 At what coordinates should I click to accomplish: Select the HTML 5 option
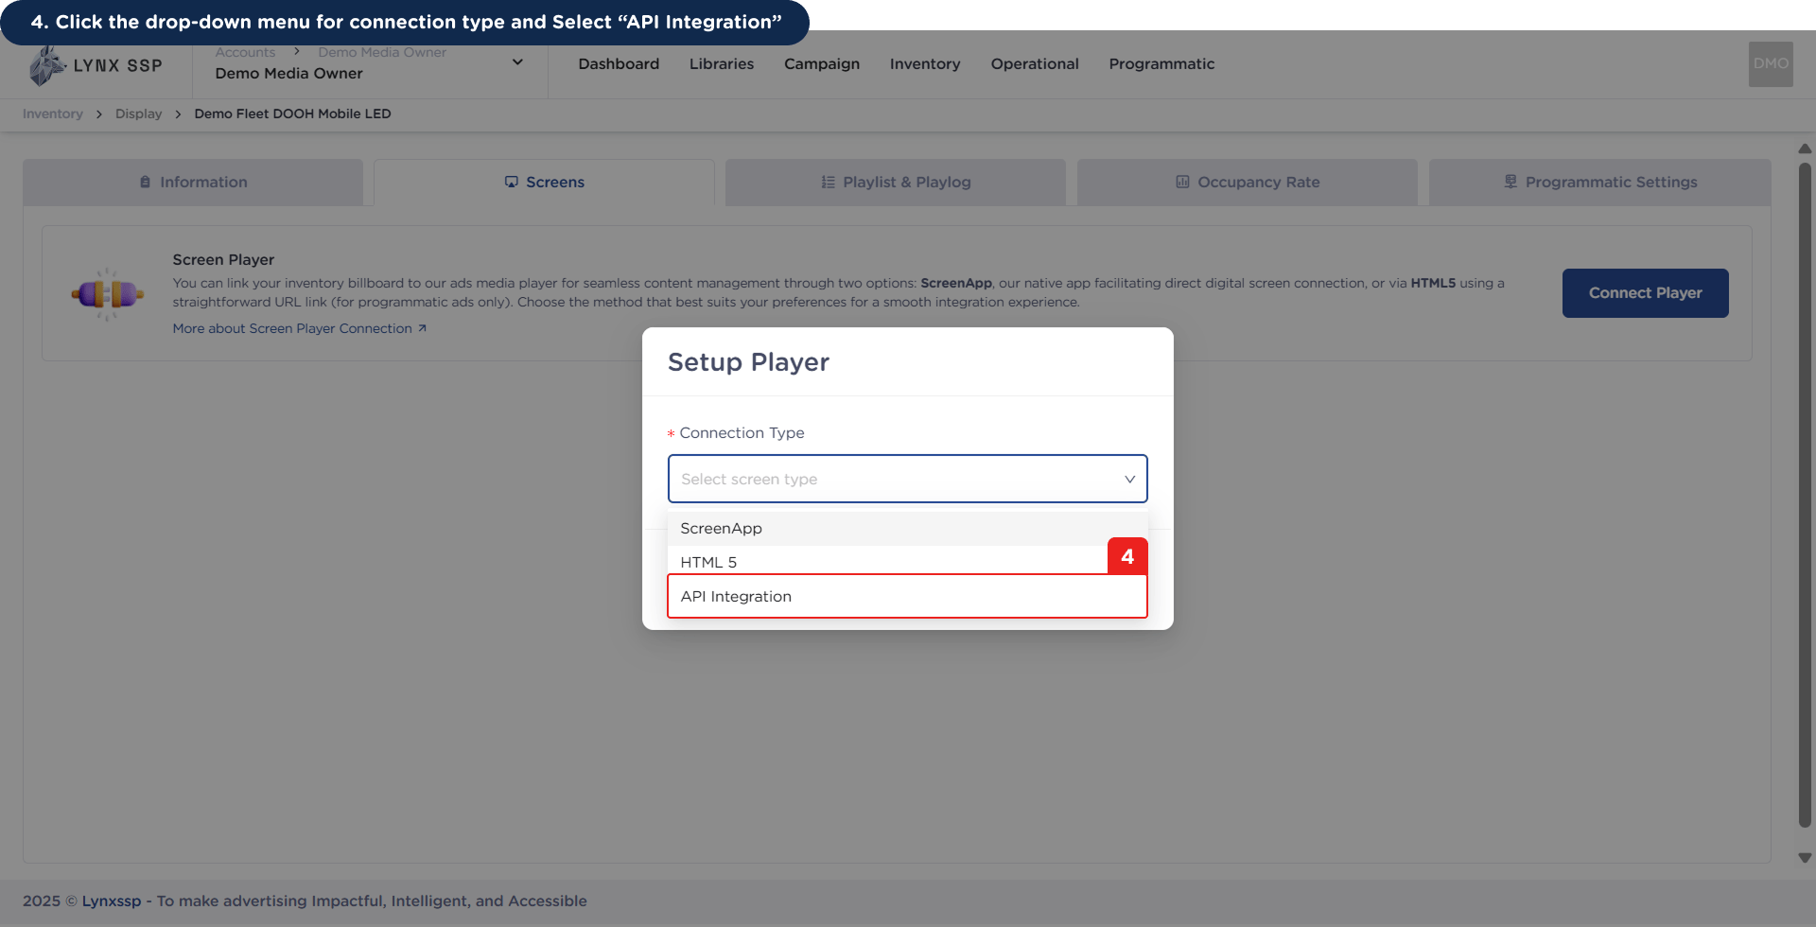pyautogui.click(x=908, y=562)
